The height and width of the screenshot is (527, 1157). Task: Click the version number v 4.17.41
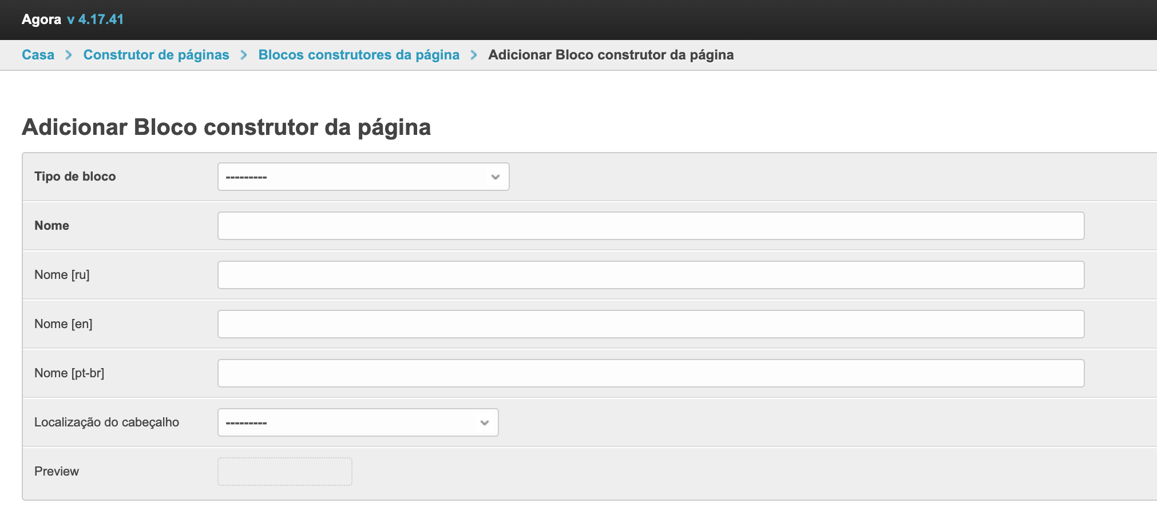[95, 19]
